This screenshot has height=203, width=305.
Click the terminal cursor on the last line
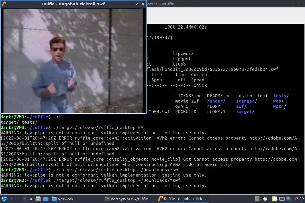click(x=2, y=191)
